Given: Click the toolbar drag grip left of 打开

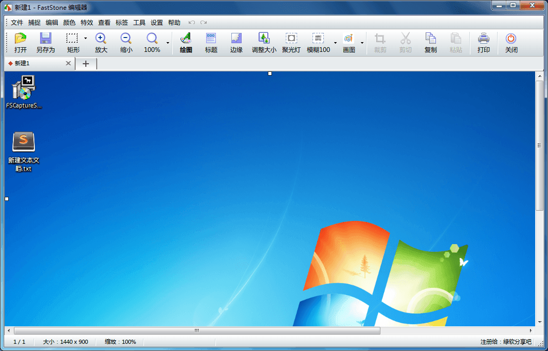Looking at the screenshot, I should [7, 42].
